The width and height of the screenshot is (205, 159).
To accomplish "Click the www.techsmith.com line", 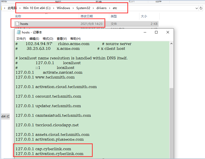I will [45, 77].
